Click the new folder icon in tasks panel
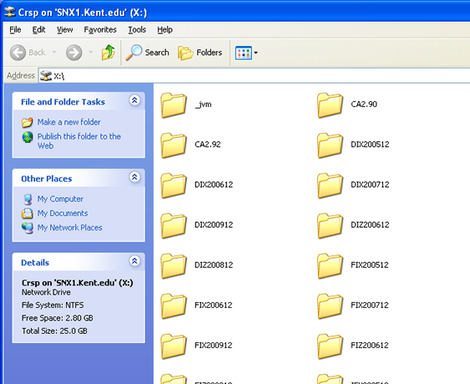 [x=28, y=123]
